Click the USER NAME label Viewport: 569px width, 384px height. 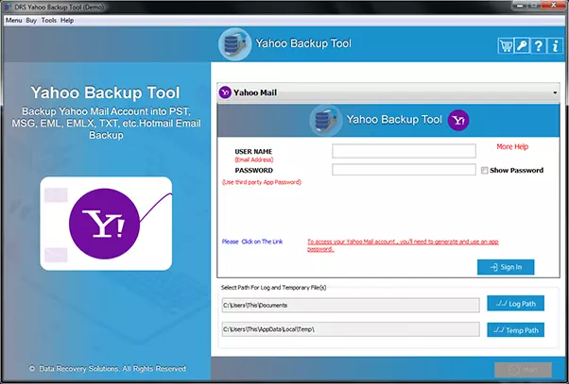click(253, 151)
